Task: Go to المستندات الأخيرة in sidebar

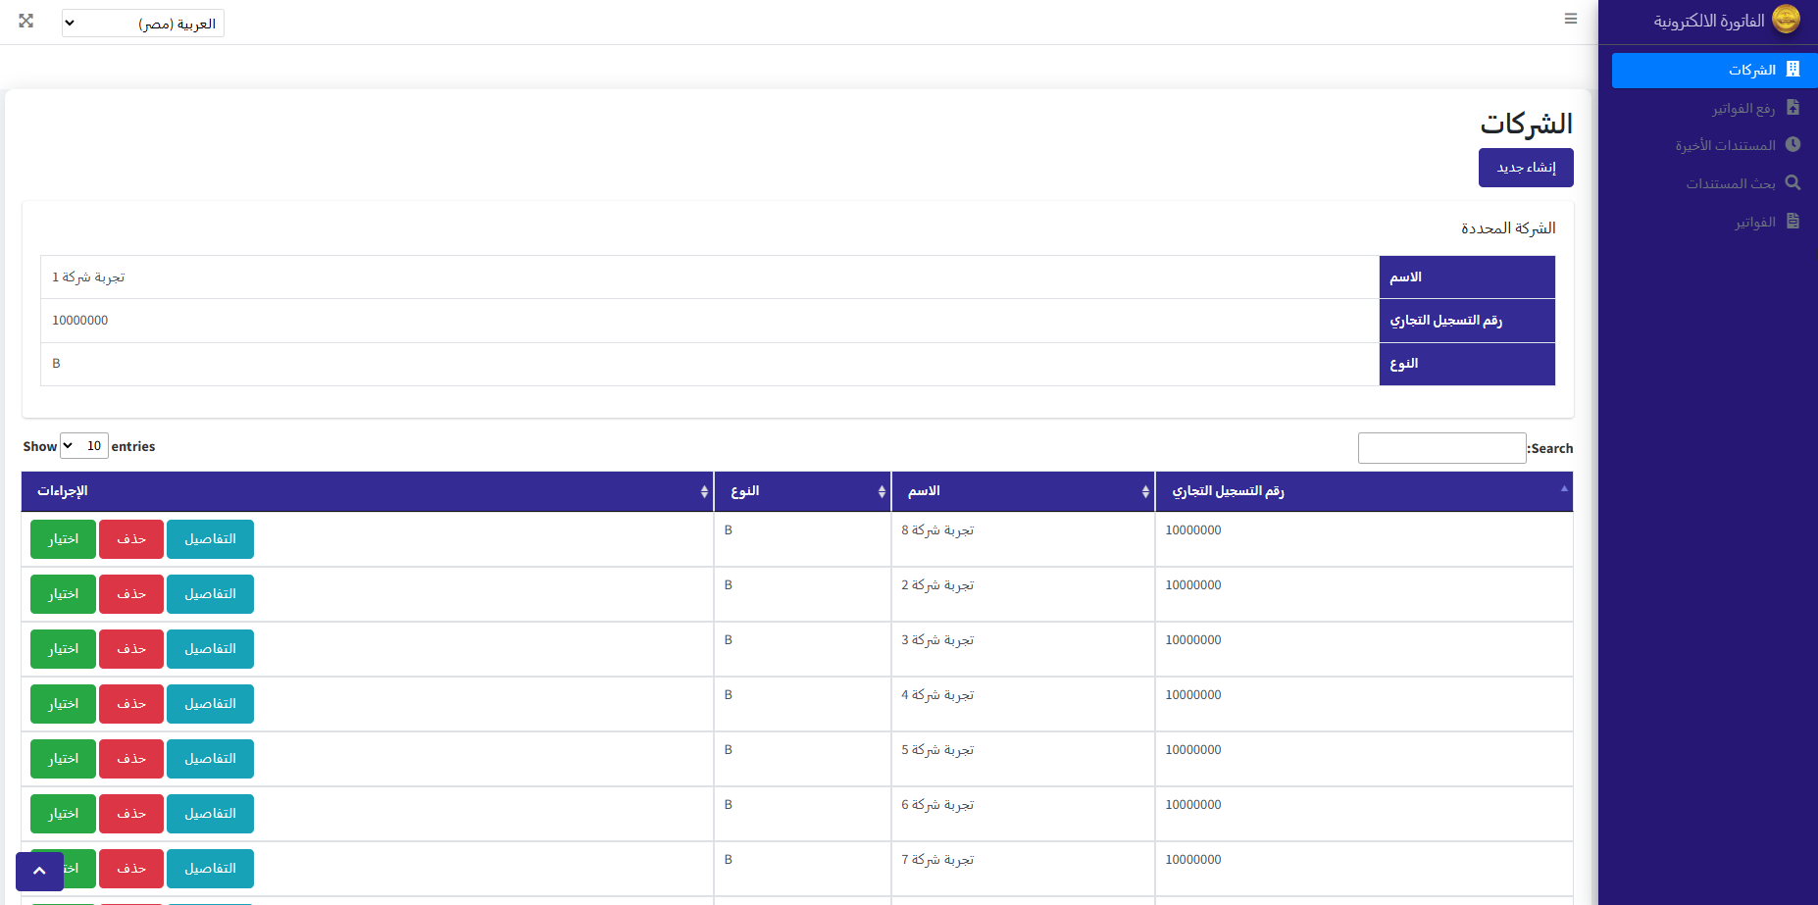Action: click(x=1715, y=145)
